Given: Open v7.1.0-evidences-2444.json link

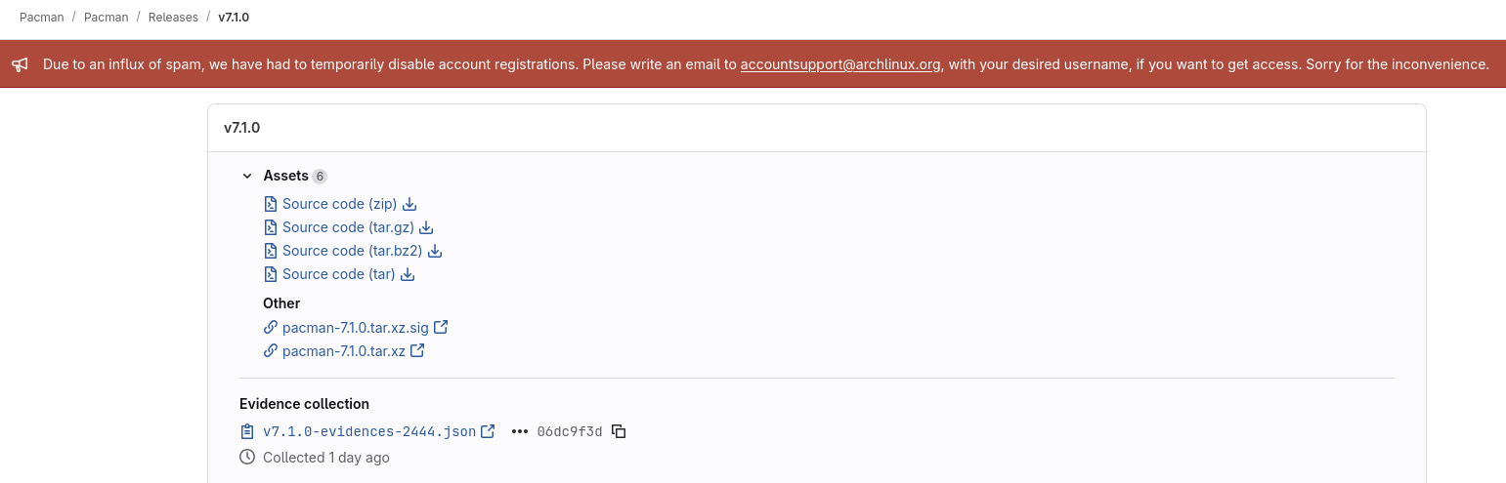Looking at the screenshot, I should [x=369, y=431].
